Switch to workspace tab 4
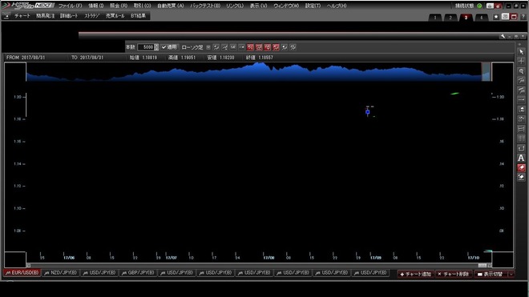Screen dimensions: 529x297 [x=482, y=18]
